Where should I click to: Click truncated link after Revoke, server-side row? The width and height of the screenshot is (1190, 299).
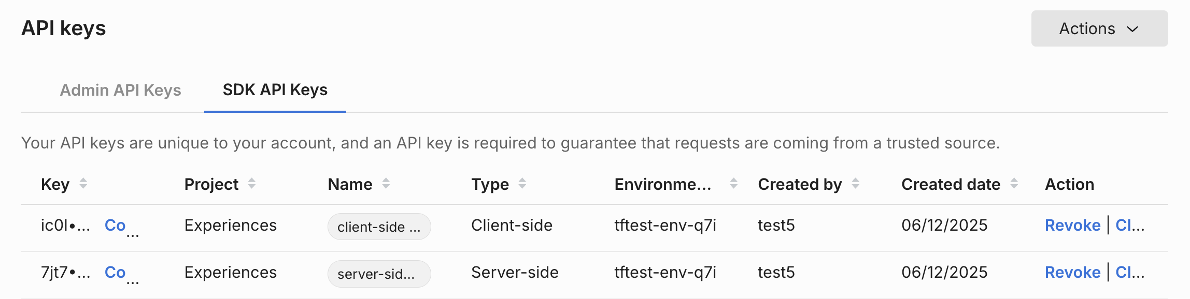point(1129,273)
